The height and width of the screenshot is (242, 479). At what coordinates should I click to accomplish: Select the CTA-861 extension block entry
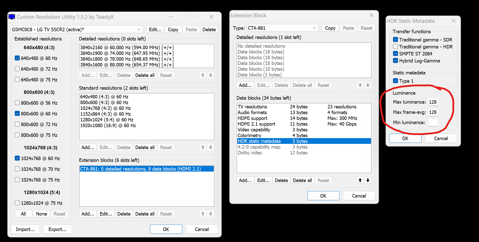click(x=146, y=169)
